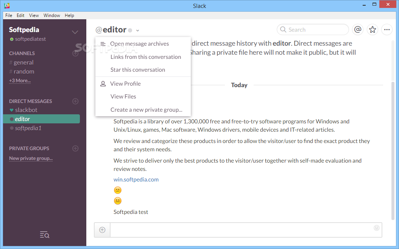The width and height of the screenshot is (399, 249).
Task: Click the Softpedia team name
Action: 24,30
